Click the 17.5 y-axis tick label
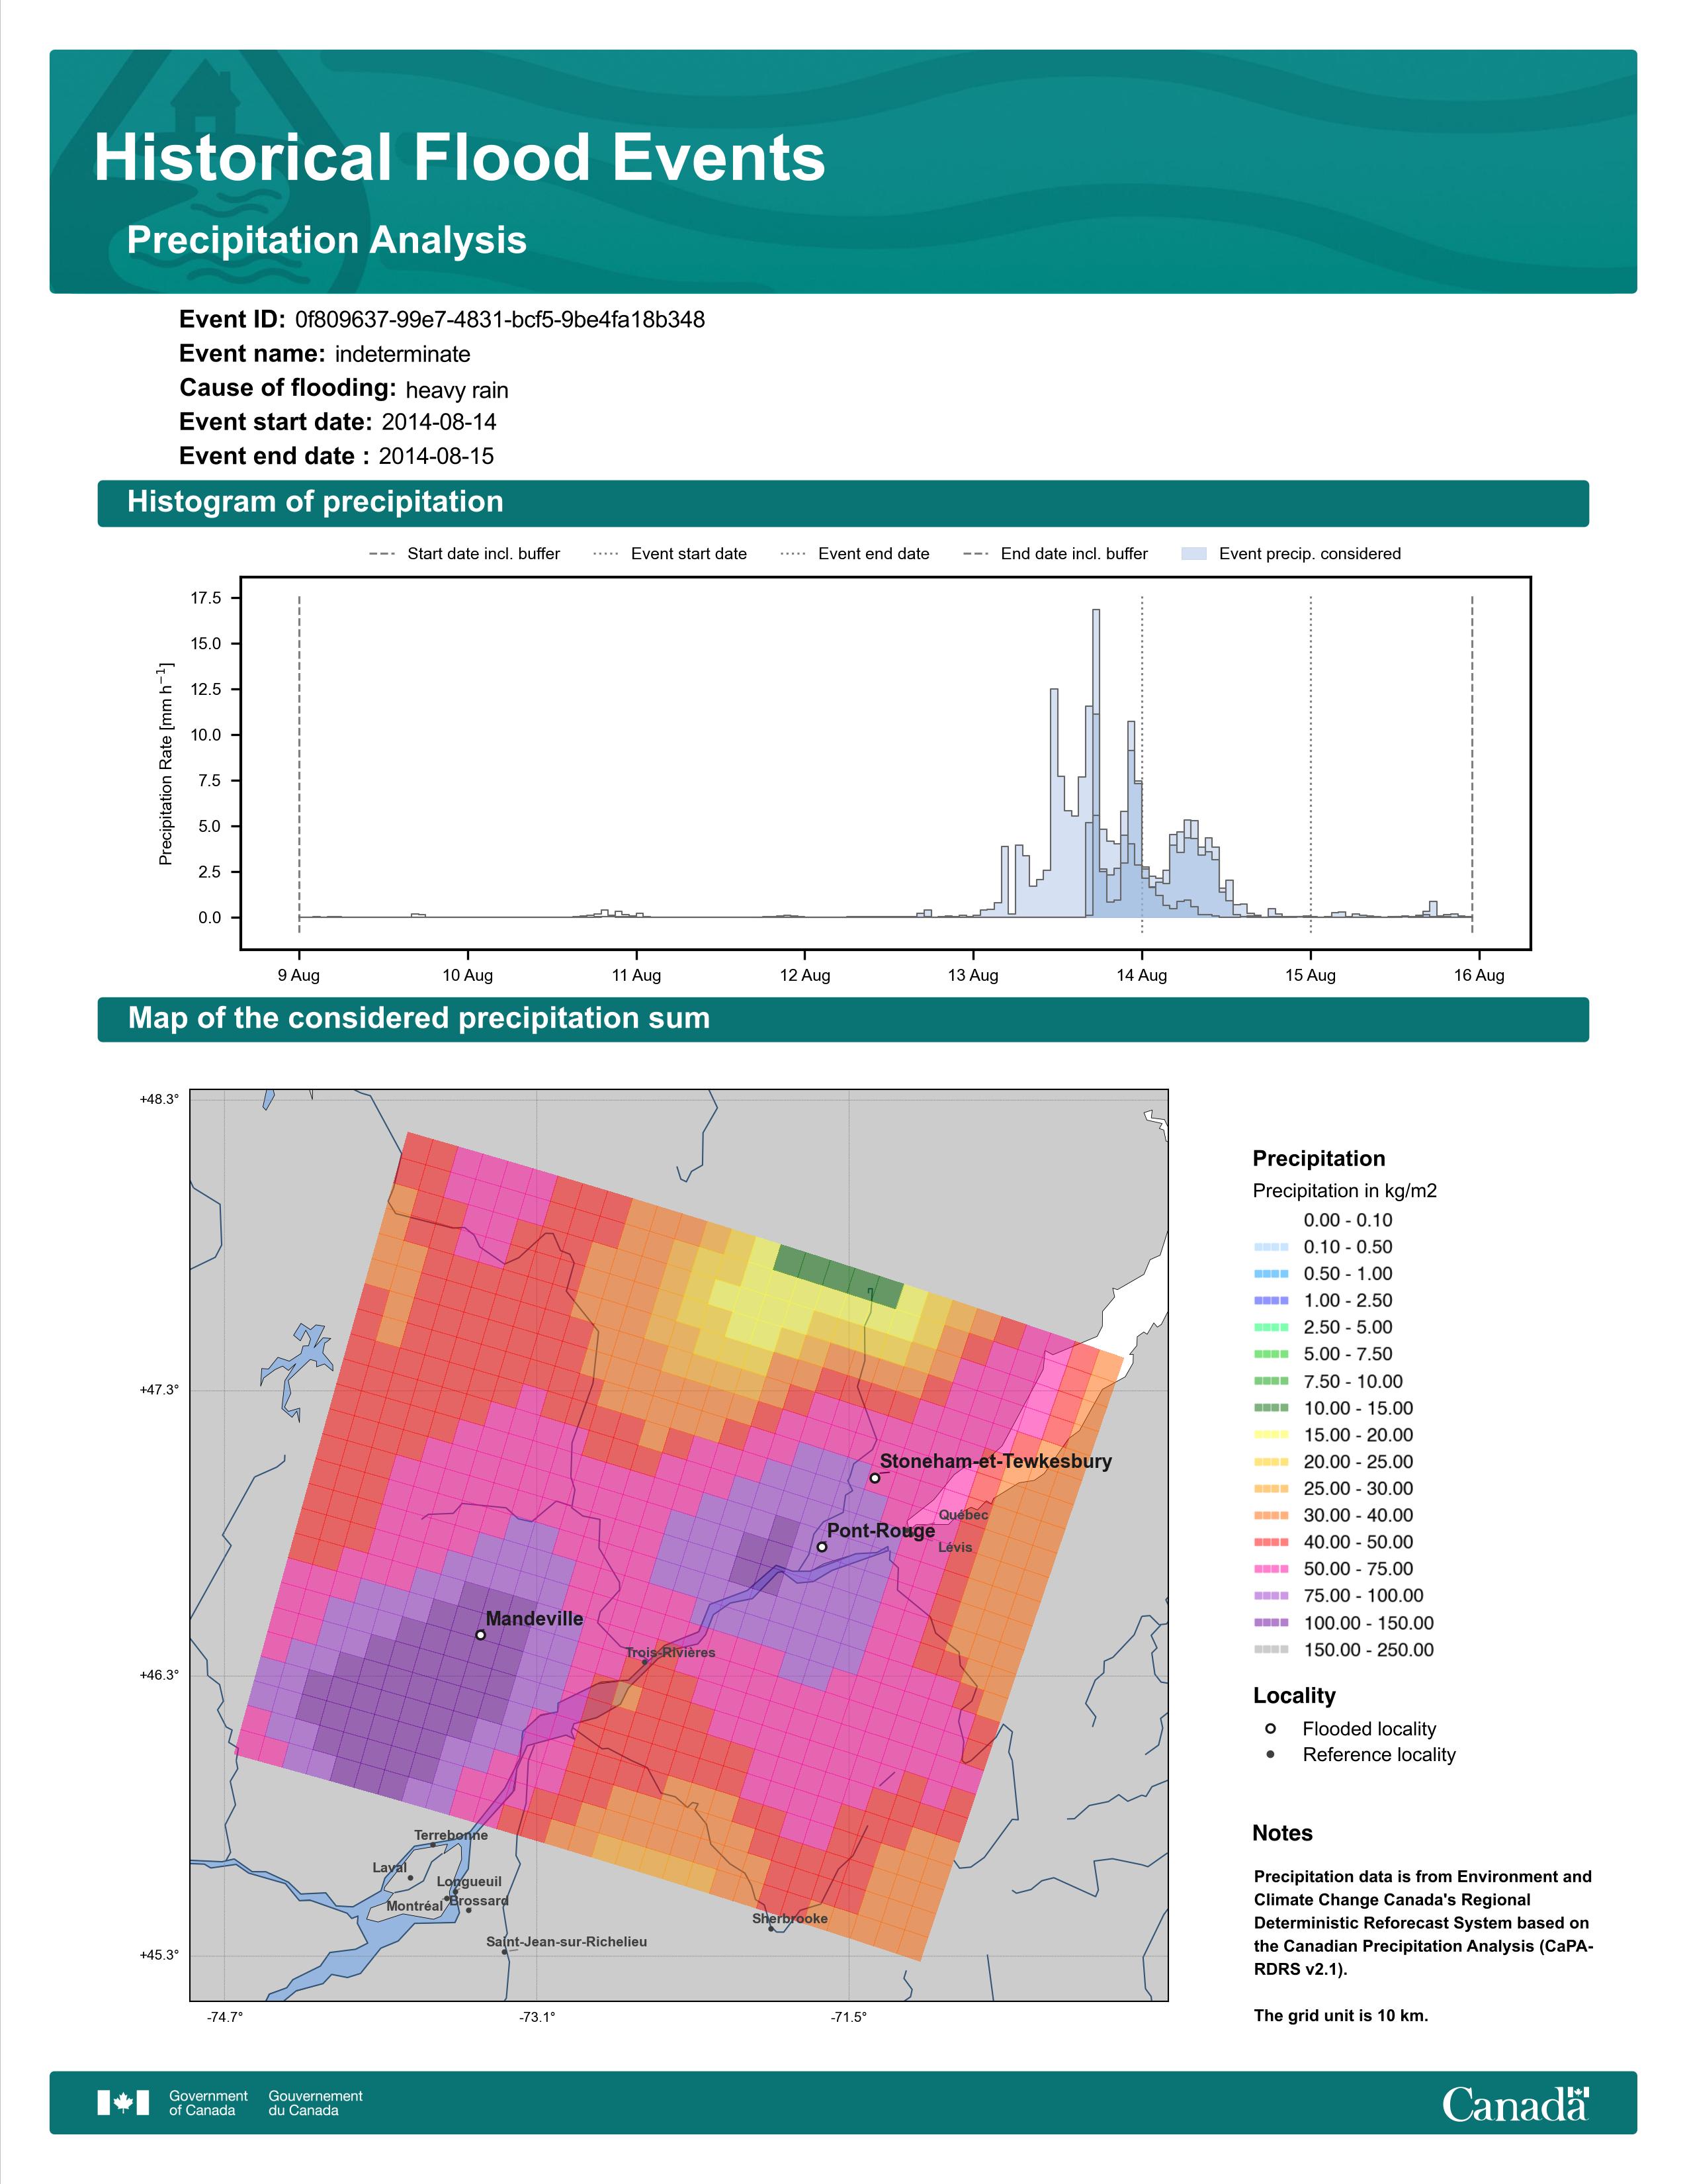The image size is (1687, 2184). click(206, 598)
